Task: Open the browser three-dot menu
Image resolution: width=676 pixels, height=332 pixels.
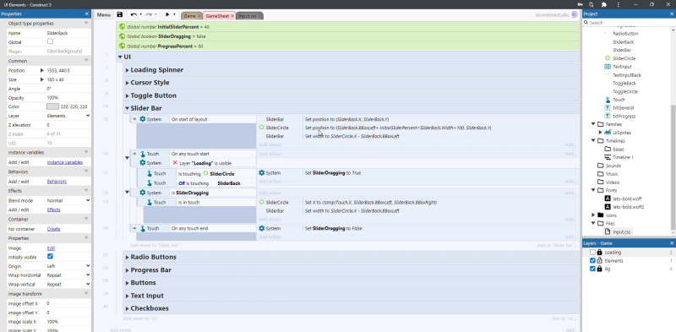Action: point(619,4)
